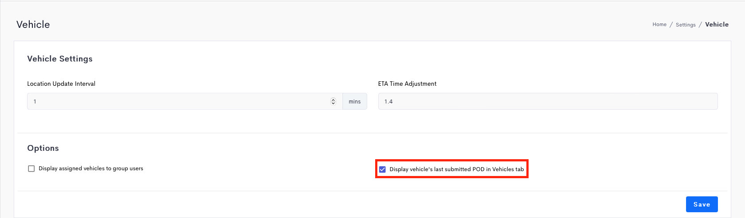Save the vehicle settings
The height and width of the screenshot is (218, 745).
coord(702,204)
